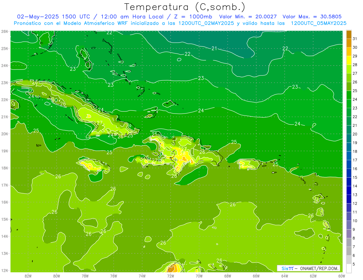Click the "74W" longitude axis label
This screenshot has width=363, height=280.
coord(142,275)
